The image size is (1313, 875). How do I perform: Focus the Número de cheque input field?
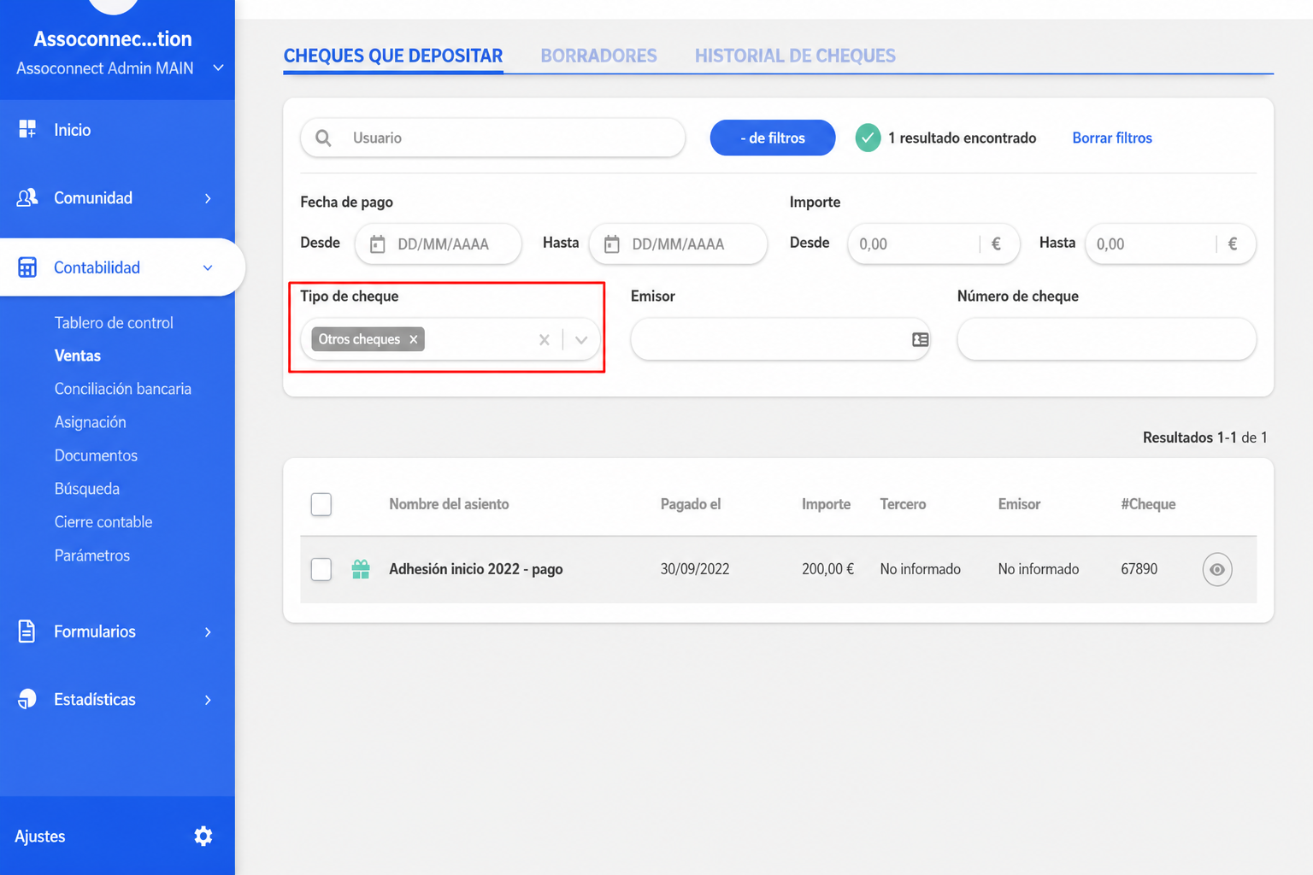coord(1107,339)
